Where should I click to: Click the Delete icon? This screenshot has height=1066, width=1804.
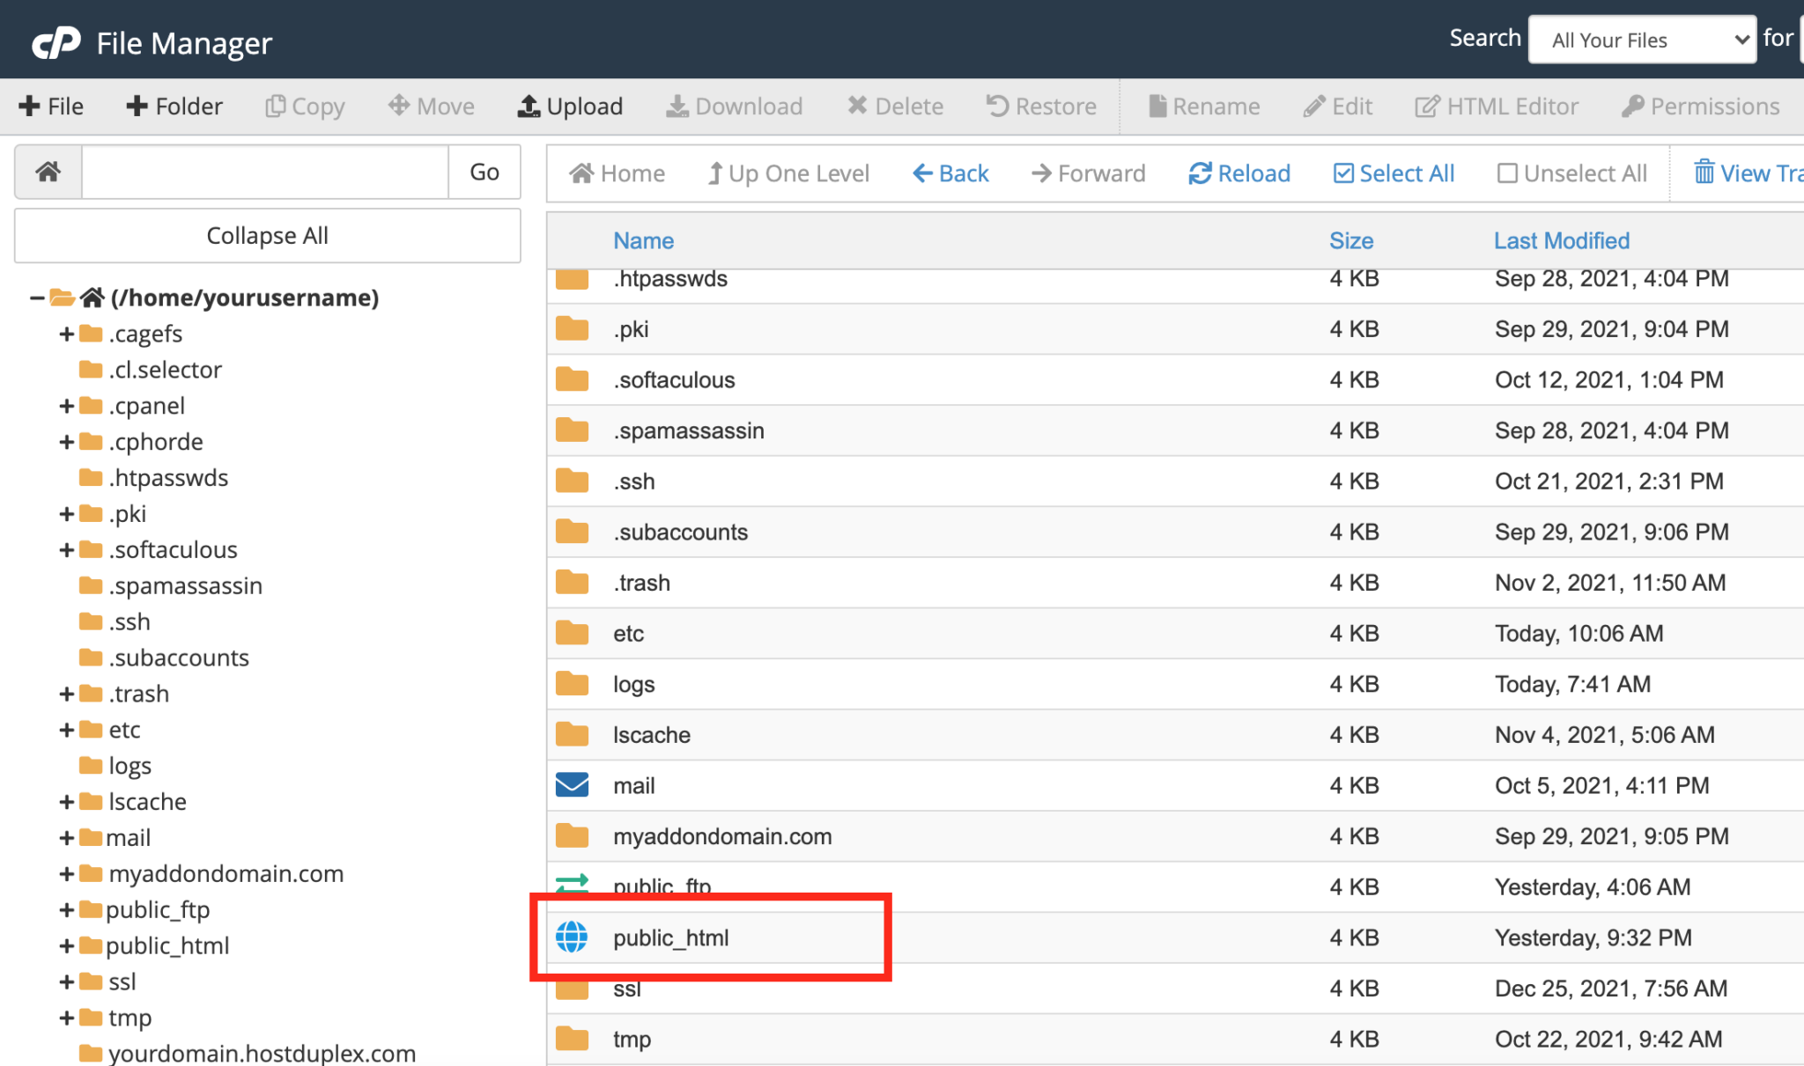pos(857,105)
